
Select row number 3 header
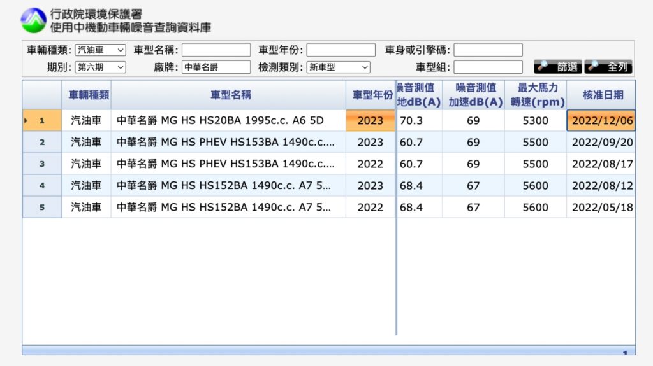42,164
